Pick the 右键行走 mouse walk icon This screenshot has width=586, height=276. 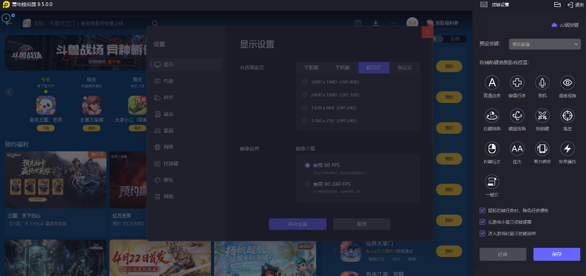click(x=492, y=149)
